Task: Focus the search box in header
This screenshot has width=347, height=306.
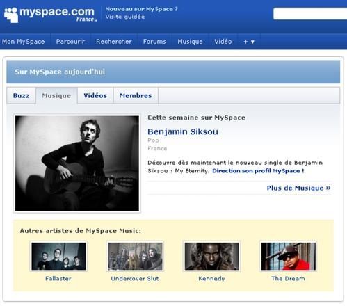Action: click(x=310, y=14)
